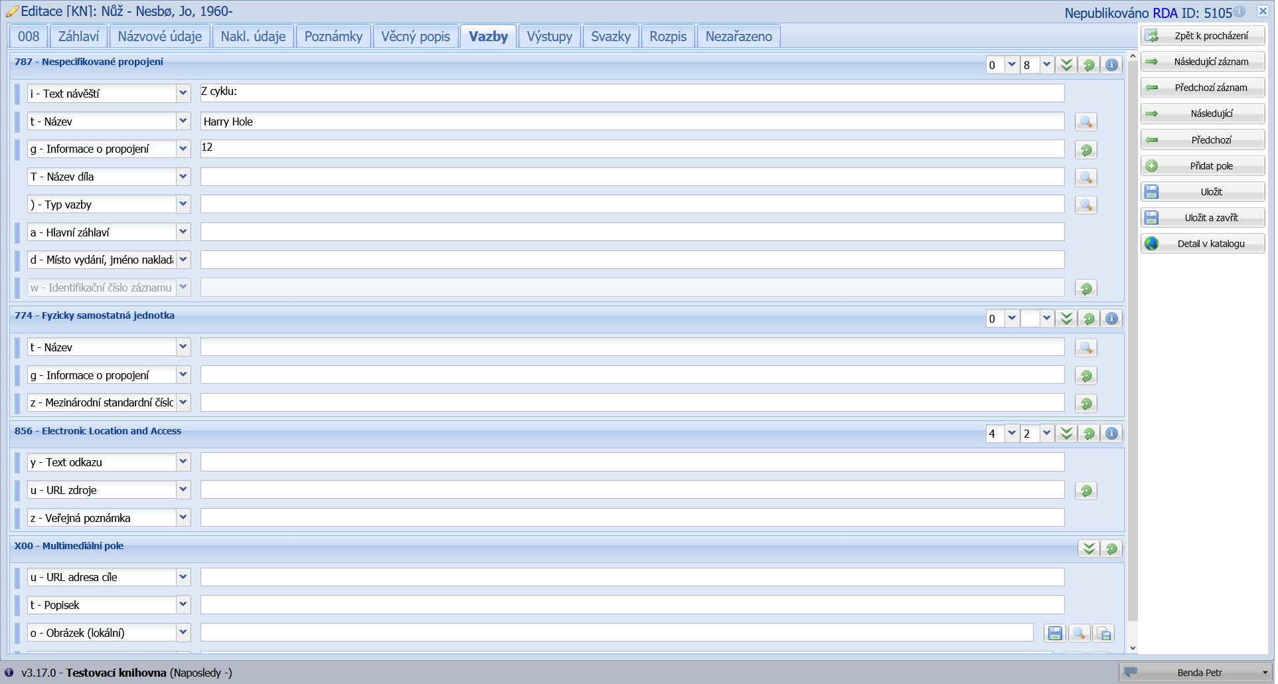Click refresh icon beside 787 Informace o propojení

click(x=1085, y=150)
